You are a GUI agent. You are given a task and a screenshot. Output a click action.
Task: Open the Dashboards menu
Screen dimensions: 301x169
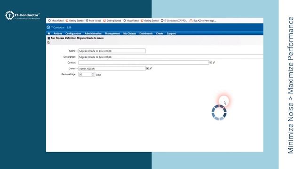pyautogui.click(x=146, y=33)
